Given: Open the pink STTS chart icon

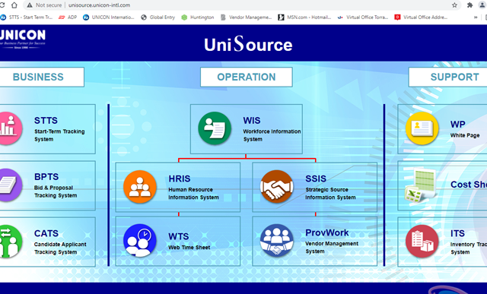Looking at the screenshot, I should click(9, 128).
